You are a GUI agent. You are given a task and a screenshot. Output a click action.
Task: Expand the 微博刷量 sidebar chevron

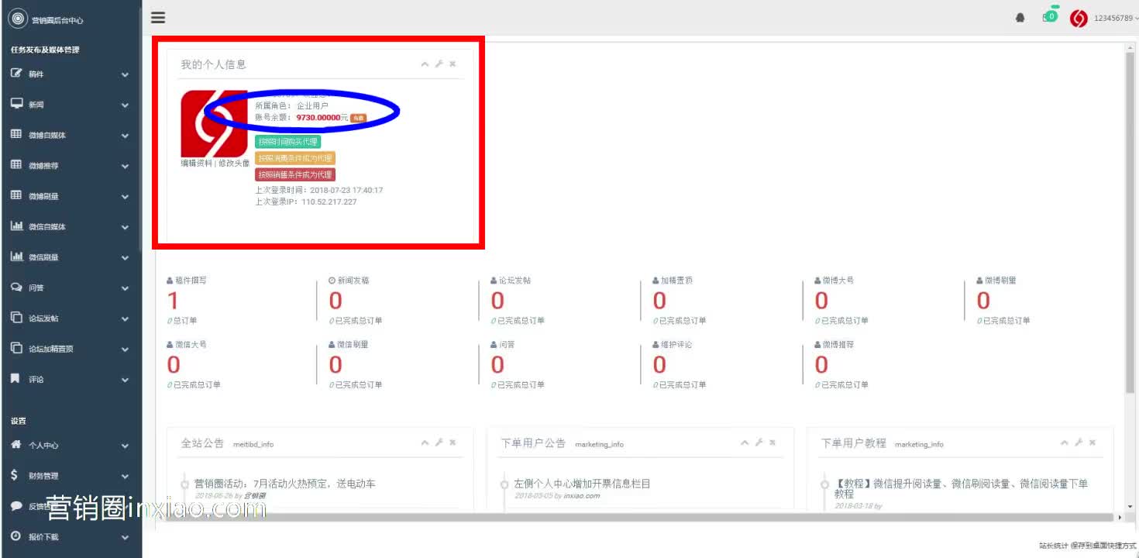(125, 197)
